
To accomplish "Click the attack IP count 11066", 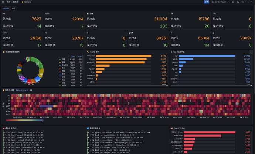I will tap(247, 132).
